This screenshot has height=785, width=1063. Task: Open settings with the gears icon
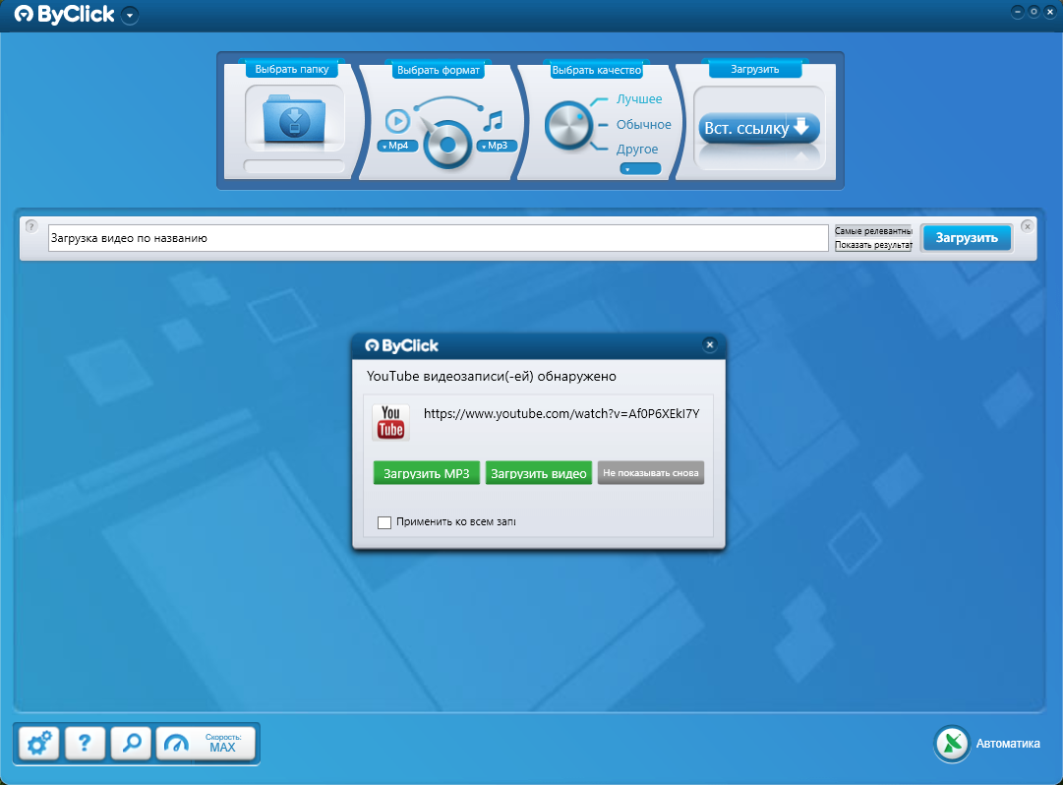39,743
